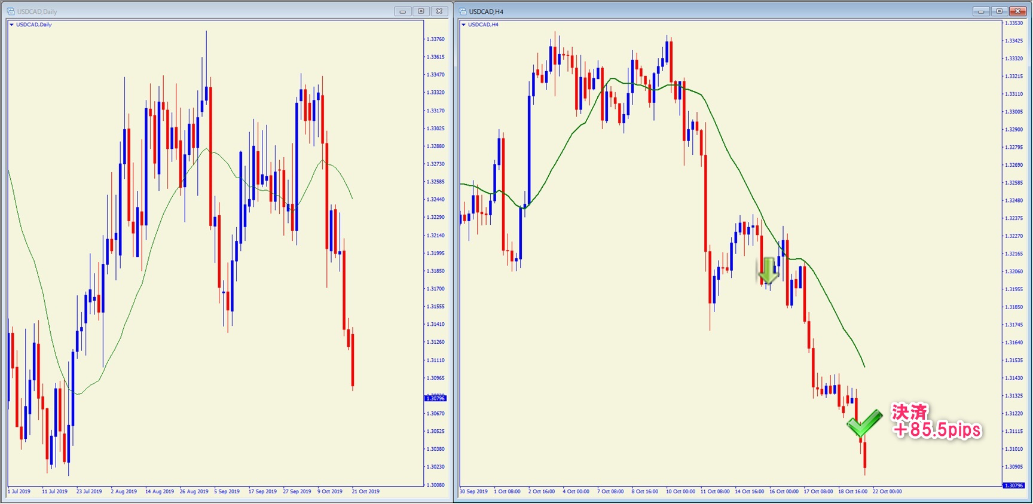The height and width of the screenshot is (504, 1033).
Task: Minimize the USDCAD,Daily chart window
Action: (403, 11)
